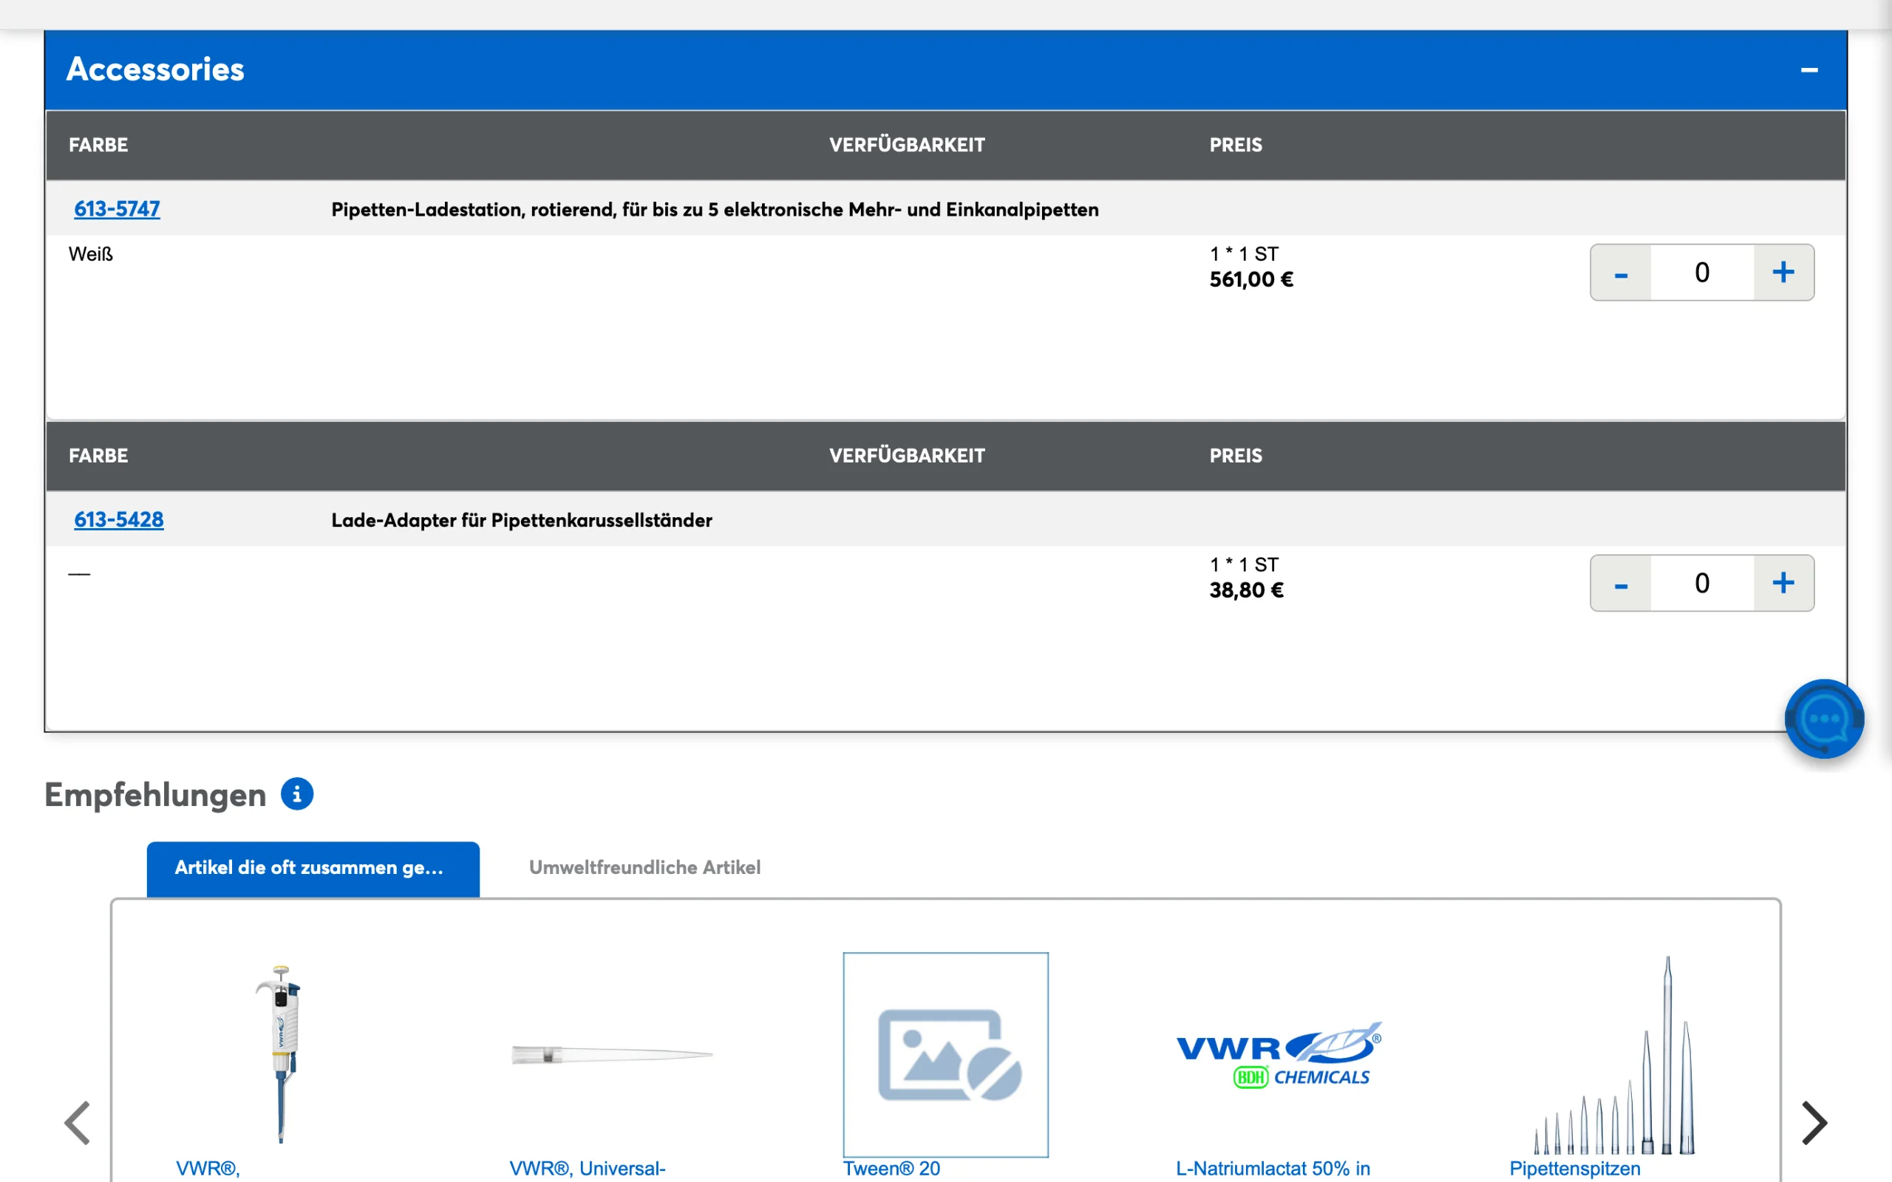Decrease quantity for the 561,00 € Ladestation
The width and height of the screenshot is (1892, 1182).
coord(1621,273)
